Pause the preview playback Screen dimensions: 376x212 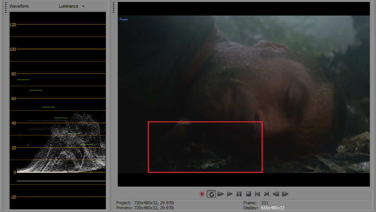pyautogui.click(x=239, y=194)
